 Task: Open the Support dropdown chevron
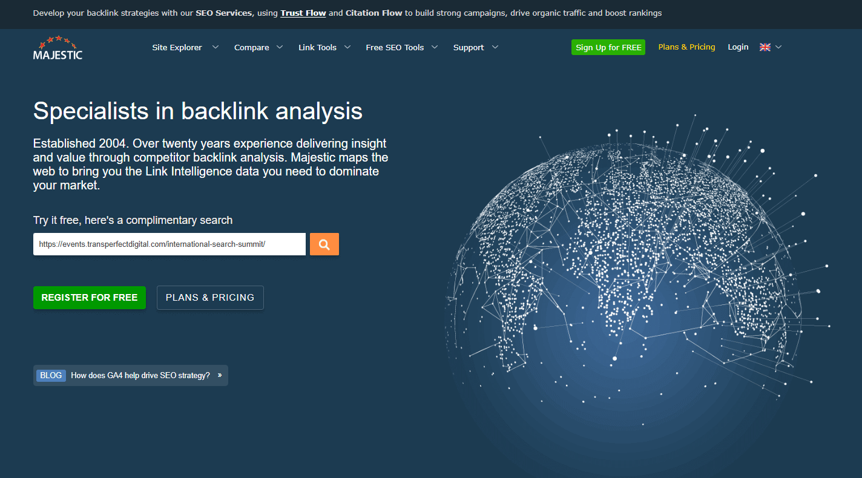pyautogui.click(x=495, y=47)
